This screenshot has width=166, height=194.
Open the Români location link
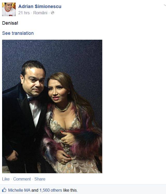(x=40, y=13)
